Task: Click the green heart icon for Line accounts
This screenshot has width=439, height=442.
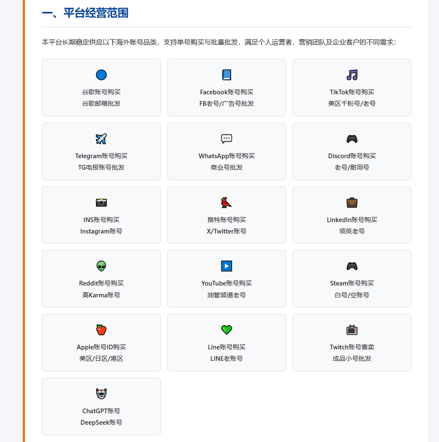Action: point(226,330)
